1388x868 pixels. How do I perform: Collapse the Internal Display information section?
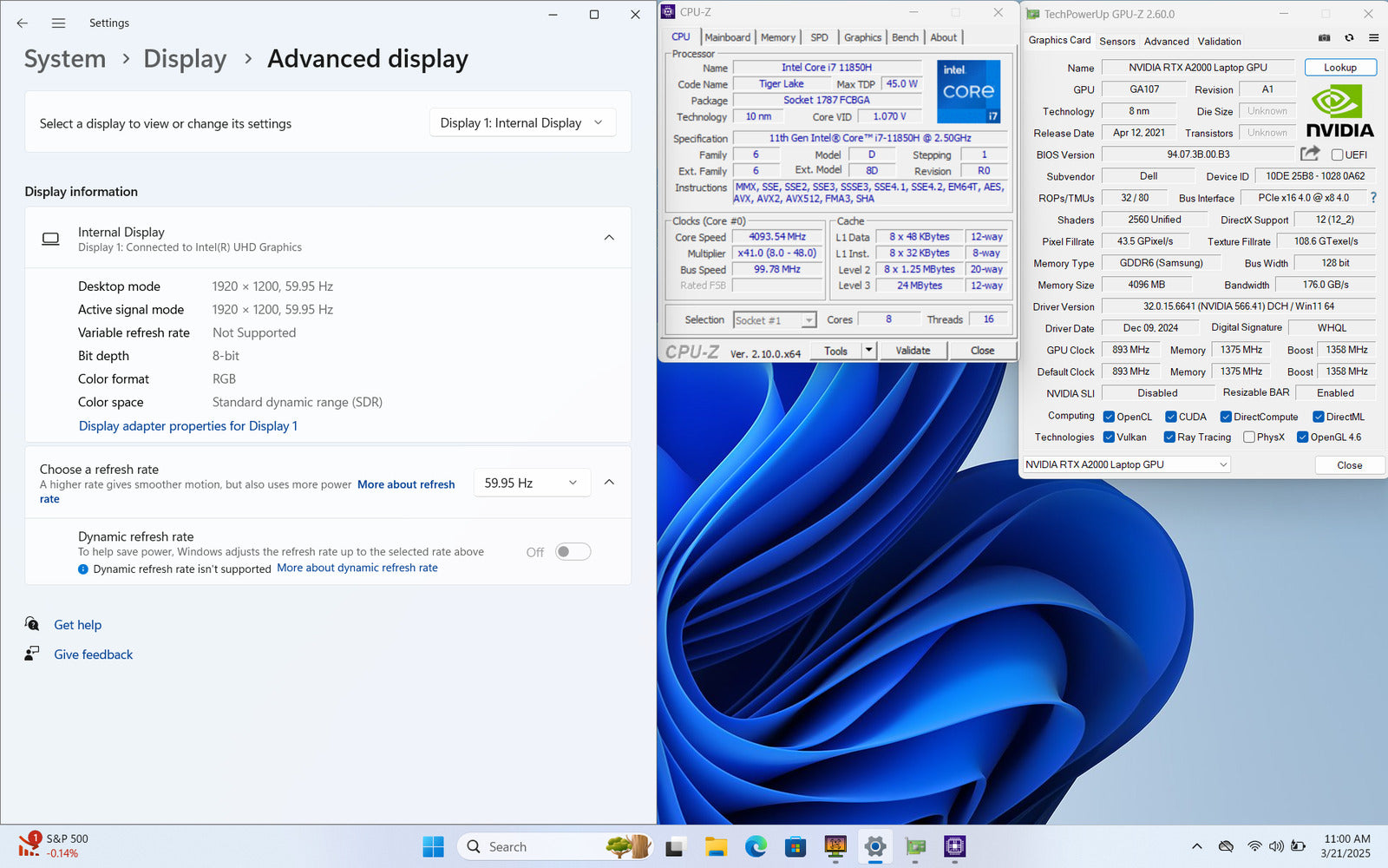coord(609,238)
